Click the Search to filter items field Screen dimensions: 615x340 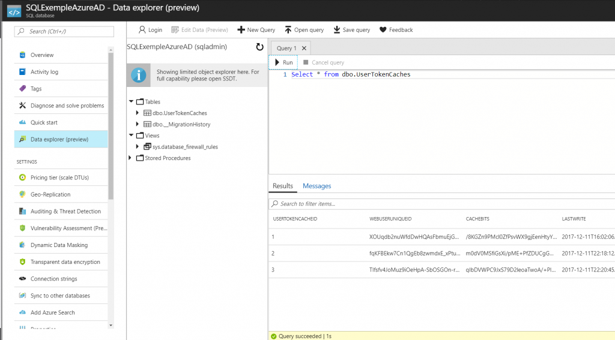point(441,204)
